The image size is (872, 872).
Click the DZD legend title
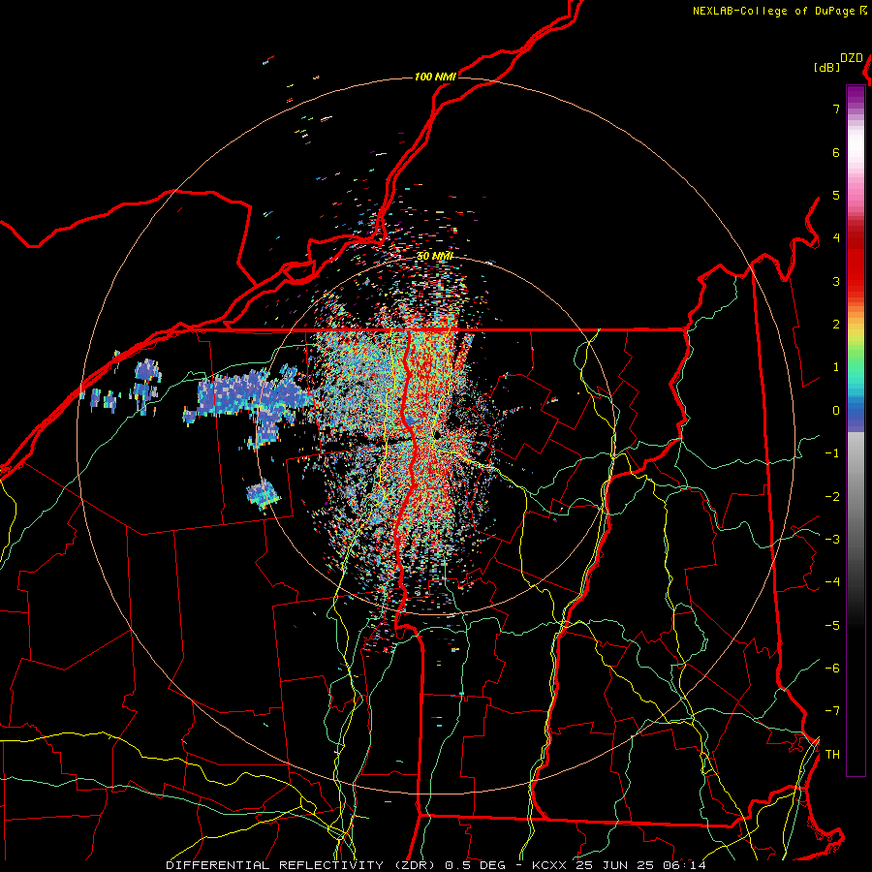[852, 58]
